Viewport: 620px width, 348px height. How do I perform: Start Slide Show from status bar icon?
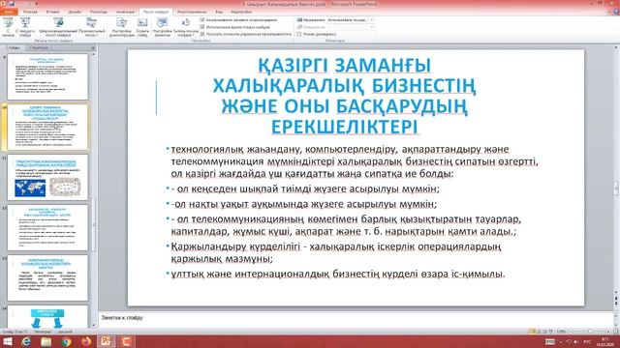(551, 332)
